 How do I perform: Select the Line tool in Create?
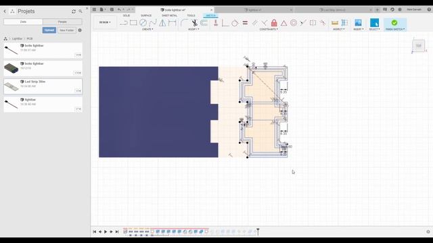(x=124, y=23)
